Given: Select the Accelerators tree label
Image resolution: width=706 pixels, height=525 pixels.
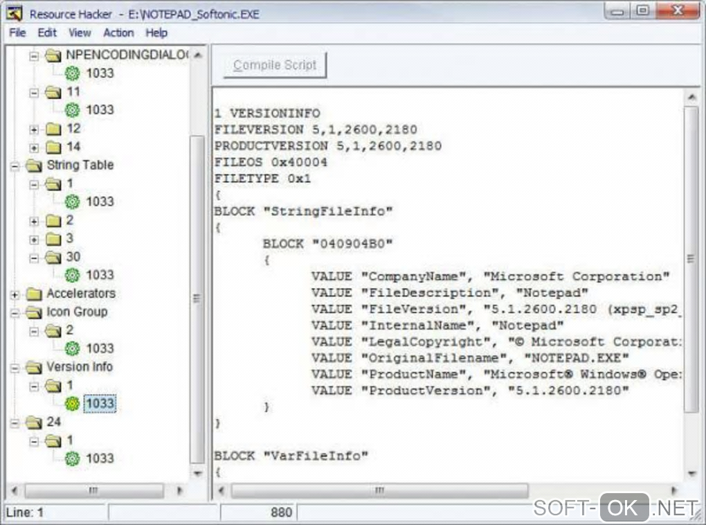Looking at the screenshot, I should pyautogui.click(x=81, y=294).
